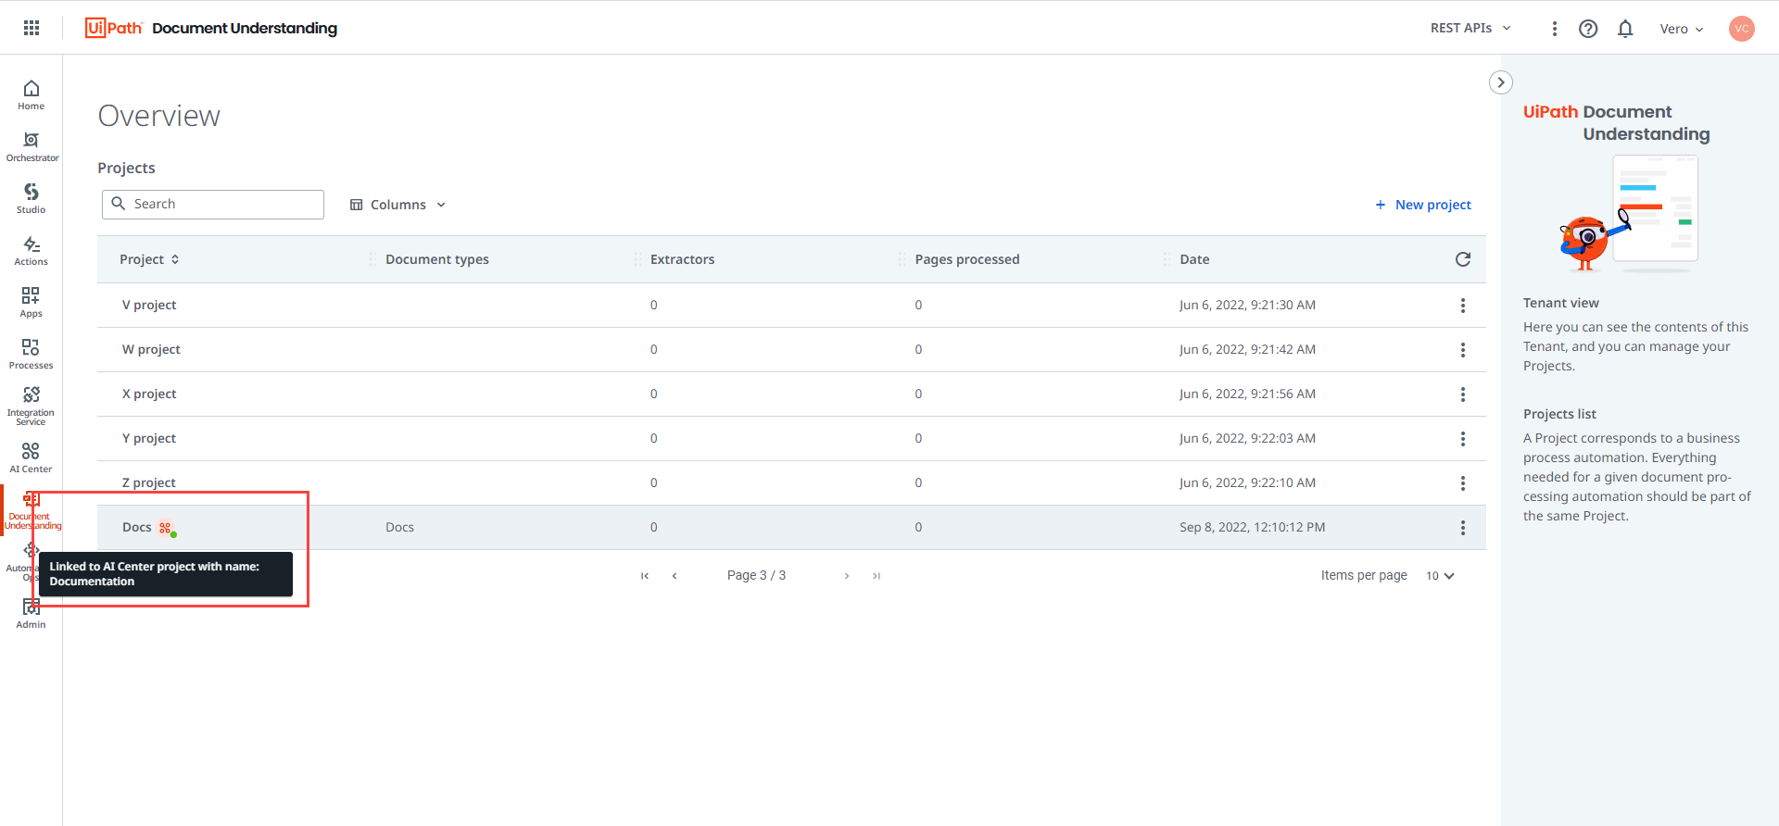This screenshot has width=1779, height=826.
Task: Open Studio from sidebar
Action: [x=32, y=198]
